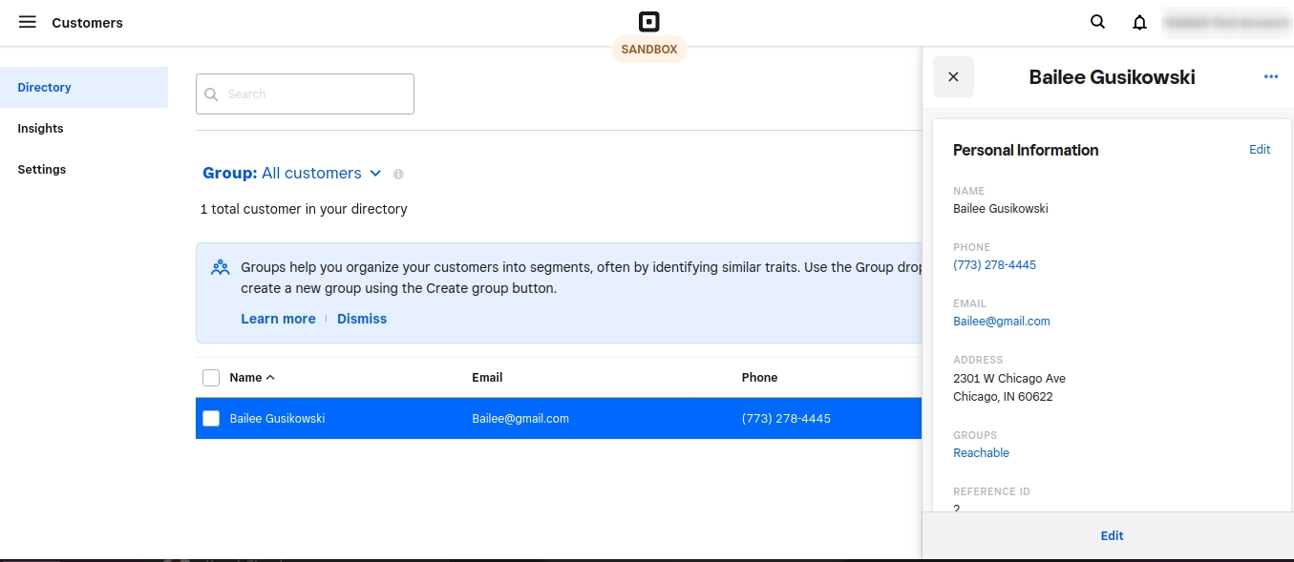This screenshot has height=562, width=1294.
Task: Sort by the Name column header
Action: 252,378
